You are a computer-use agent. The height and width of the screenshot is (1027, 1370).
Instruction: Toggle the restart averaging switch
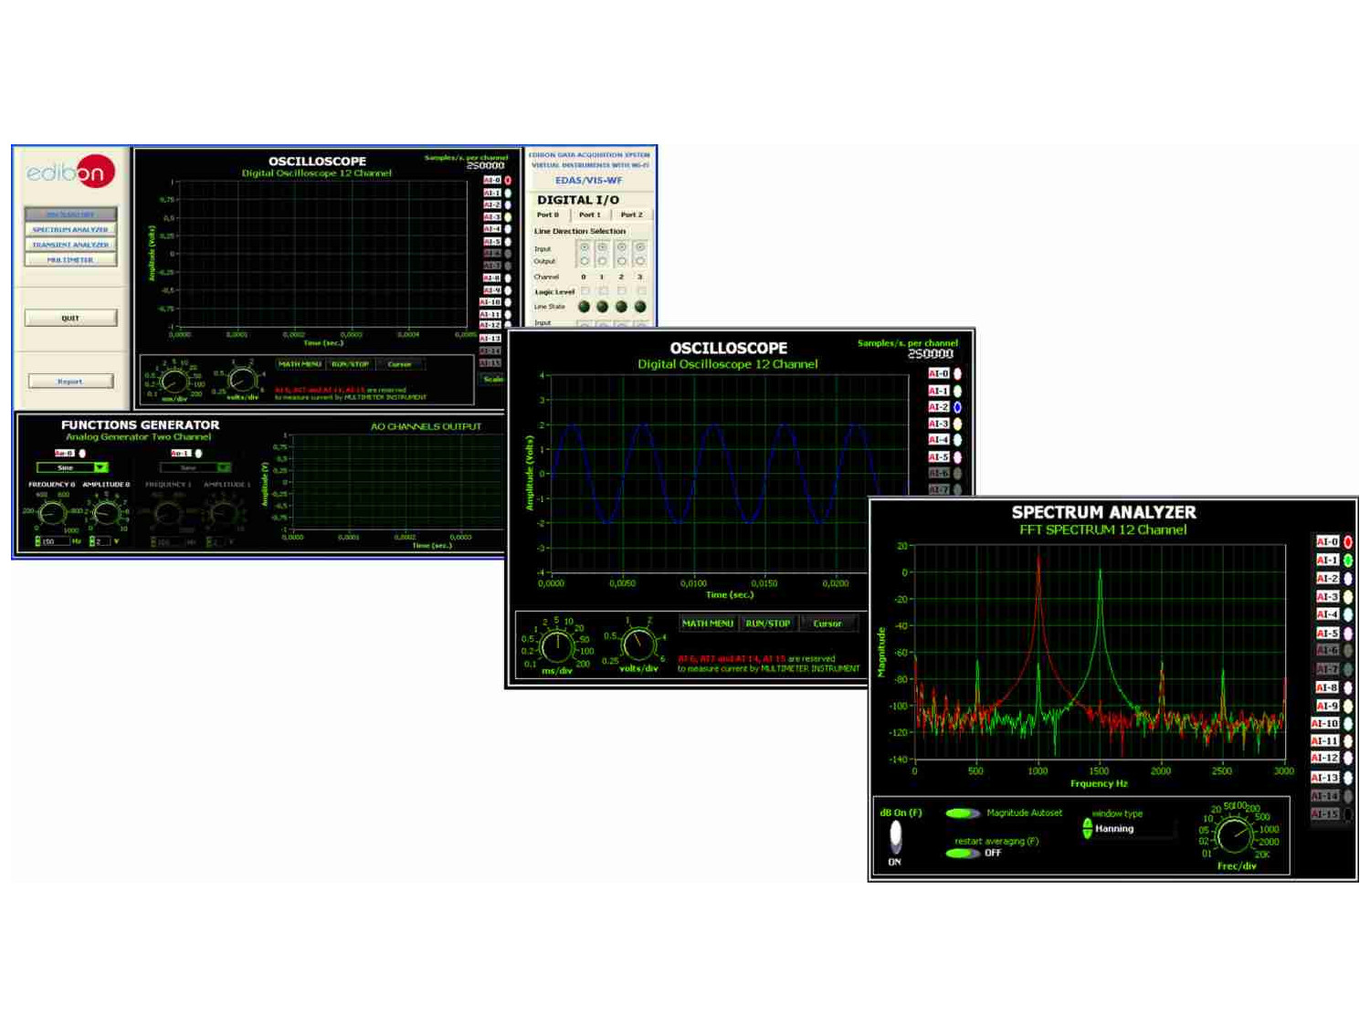click(x=962, y=854)
